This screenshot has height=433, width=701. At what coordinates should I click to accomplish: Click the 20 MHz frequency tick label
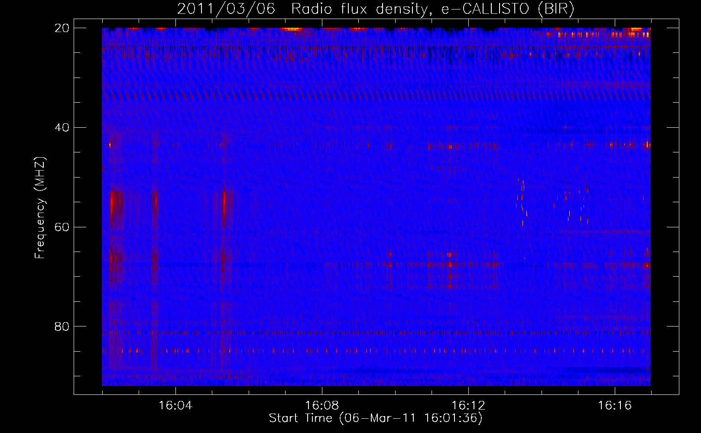click(x=62, y=28)
